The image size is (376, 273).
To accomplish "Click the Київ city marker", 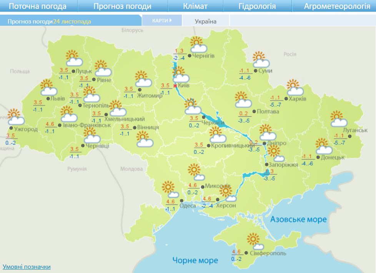I will (x=175, y=86).
